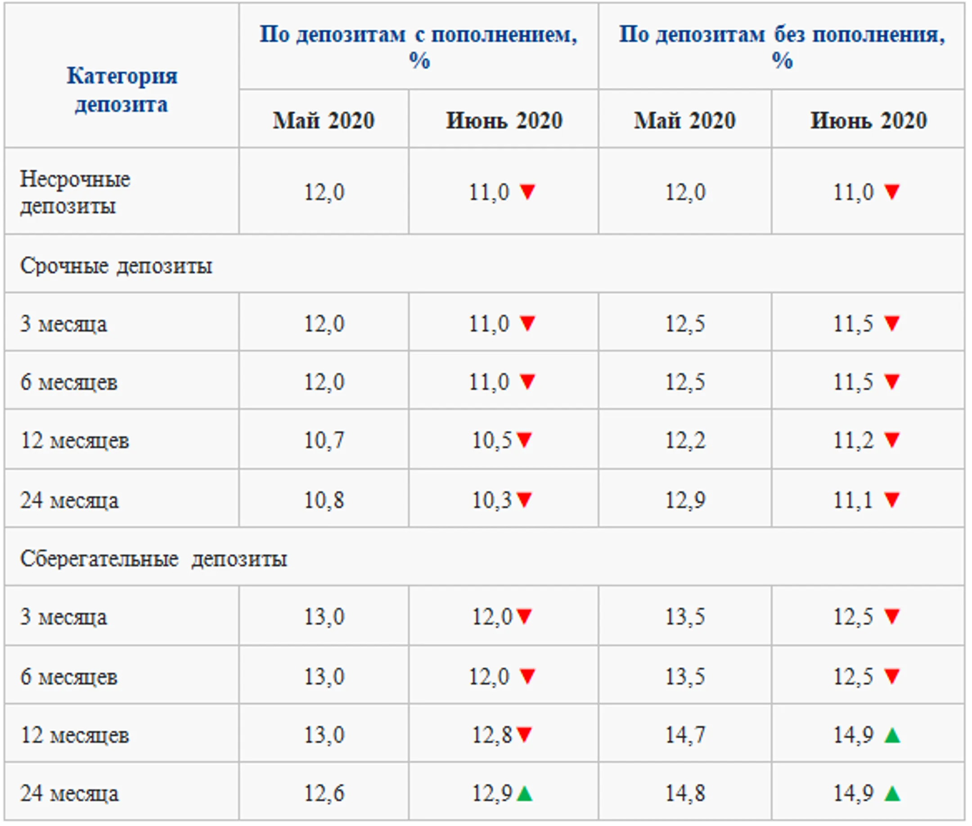Click green arrow in Сберегательные 12 месяцев 14,9 cell
The image size is (972, 826).
[892, 735]
